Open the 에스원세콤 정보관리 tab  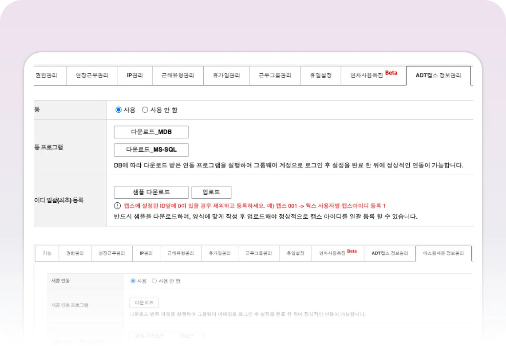443,253
